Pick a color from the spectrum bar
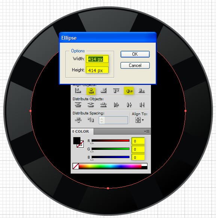This screenshot has width=216, height=218. pyautogui.click(x=110, y=166)
